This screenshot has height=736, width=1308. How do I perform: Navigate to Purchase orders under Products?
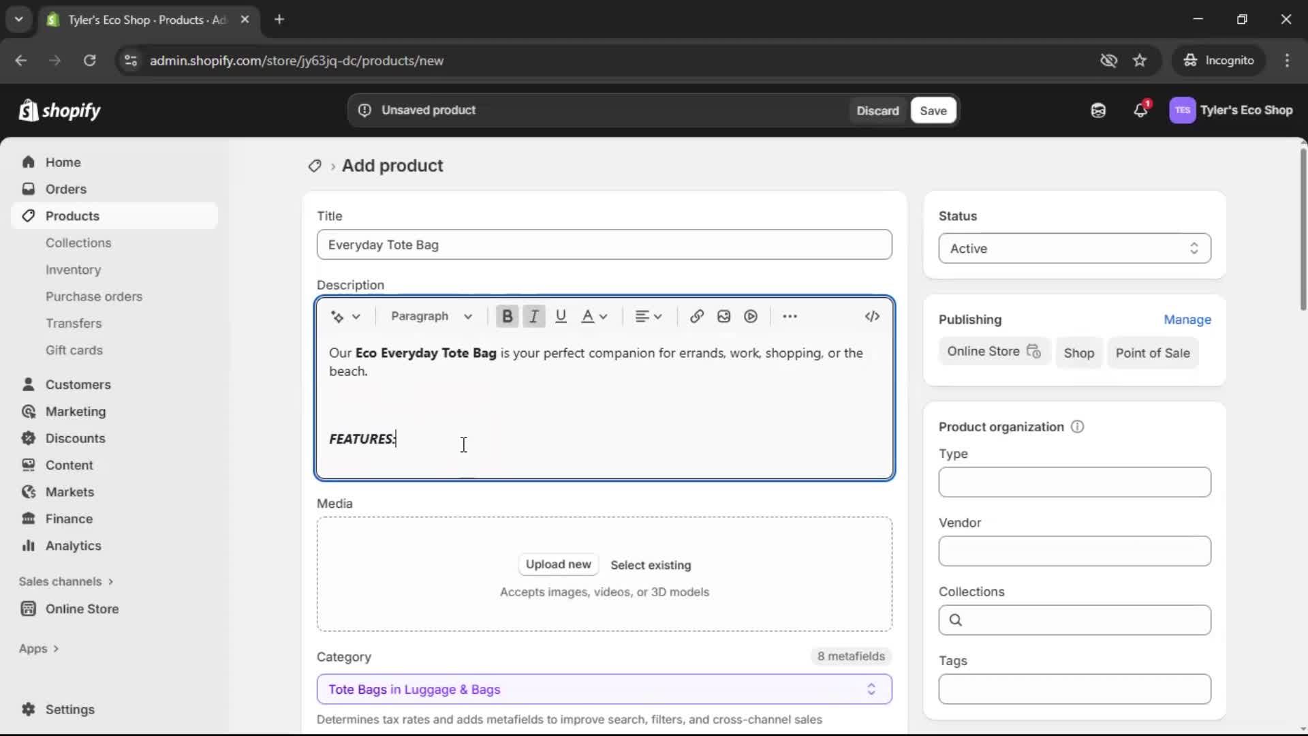[x=94, y=296]
